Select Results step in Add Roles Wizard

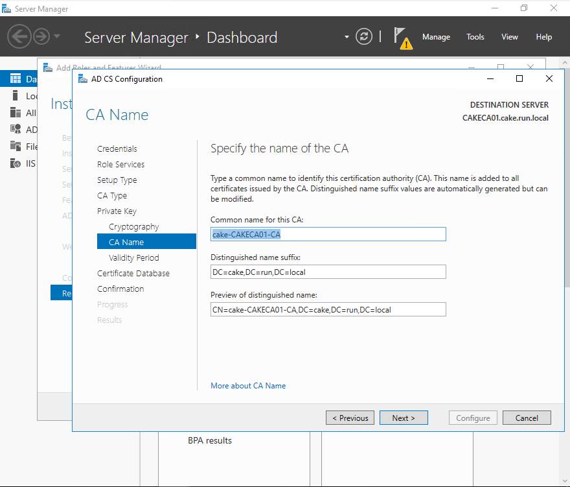(61, 293)
